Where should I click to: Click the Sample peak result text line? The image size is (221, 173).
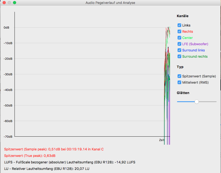54,149
